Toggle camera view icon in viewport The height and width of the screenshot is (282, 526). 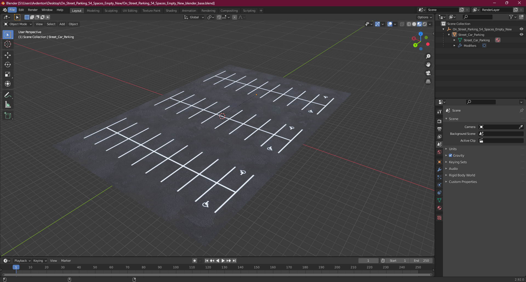[x=428, y=73]
